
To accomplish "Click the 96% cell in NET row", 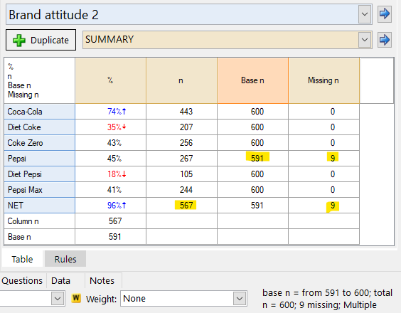I will (x=110, y=206).
